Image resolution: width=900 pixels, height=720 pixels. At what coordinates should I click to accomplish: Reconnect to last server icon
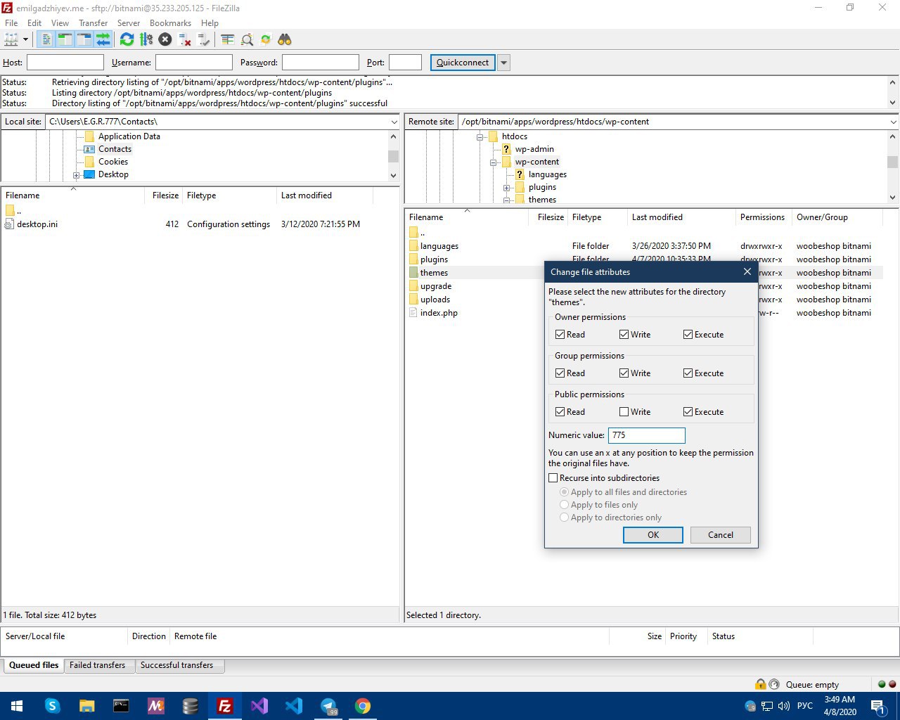[204, 40]
